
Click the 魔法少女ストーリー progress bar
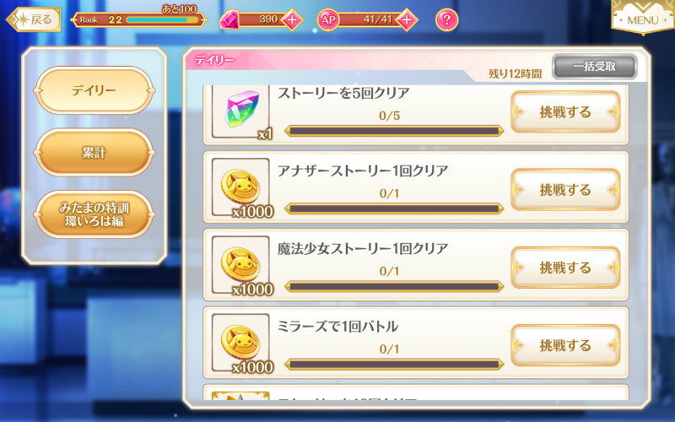point(394,286)
